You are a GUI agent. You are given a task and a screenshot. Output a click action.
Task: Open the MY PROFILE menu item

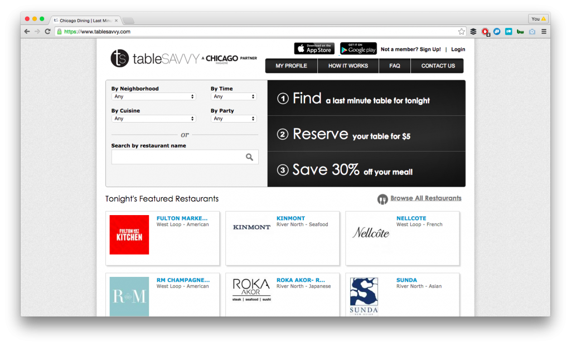(x=291, y=66)
